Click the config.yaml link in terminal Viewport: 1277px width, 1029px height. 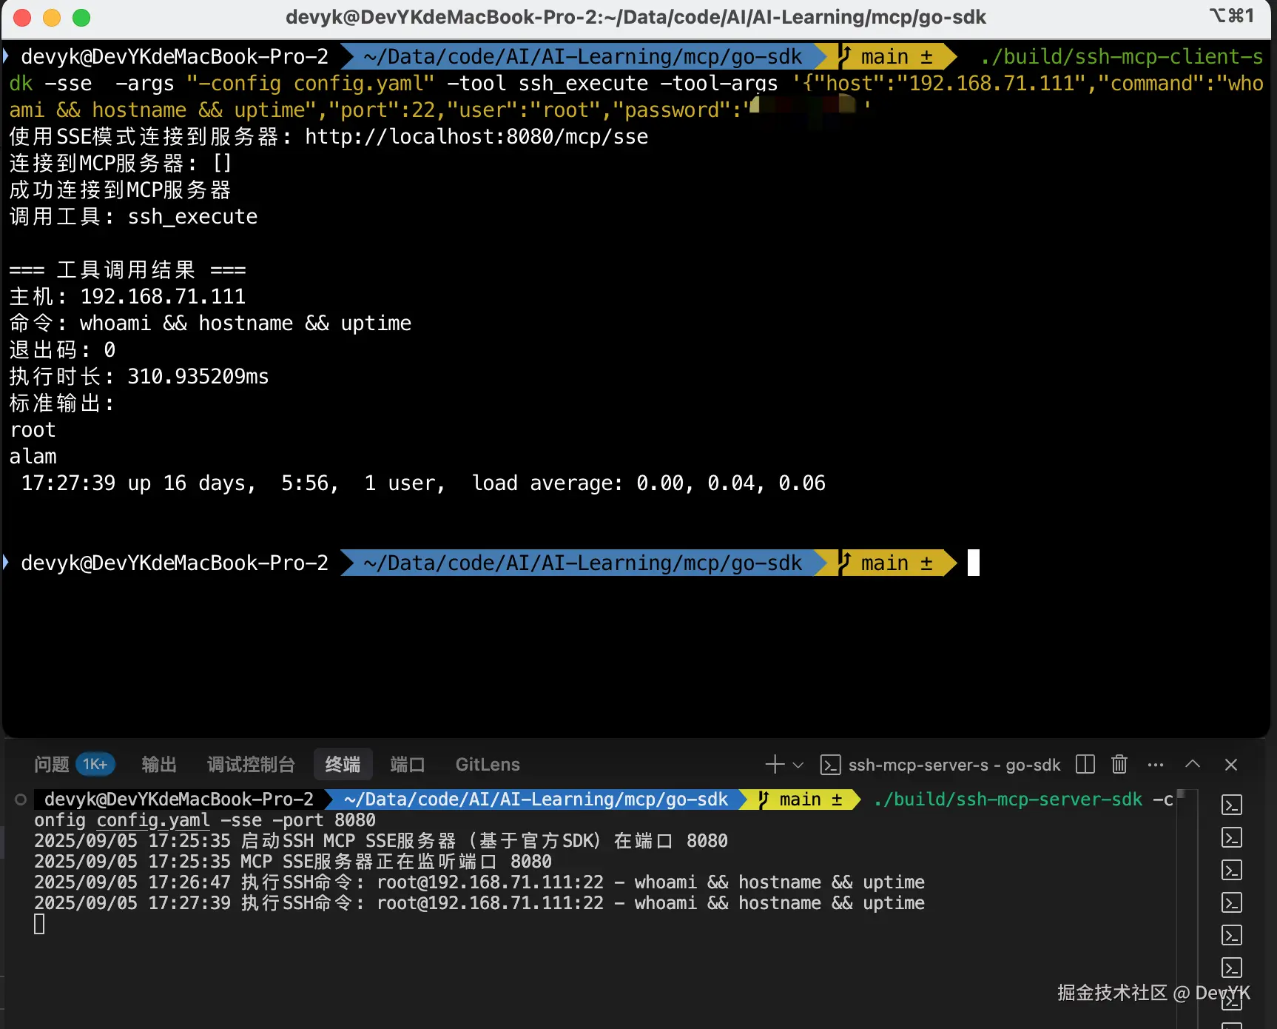153,820
